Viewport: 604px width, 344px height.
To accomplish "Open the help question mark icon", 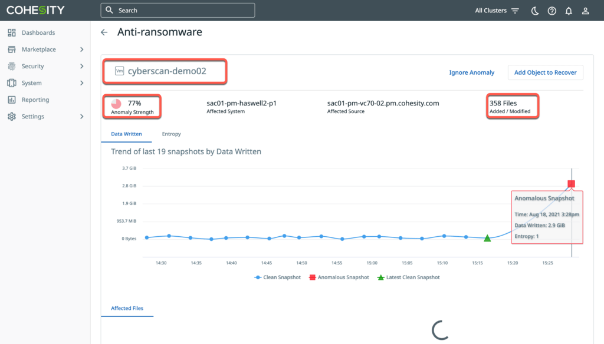I will 552,11.
